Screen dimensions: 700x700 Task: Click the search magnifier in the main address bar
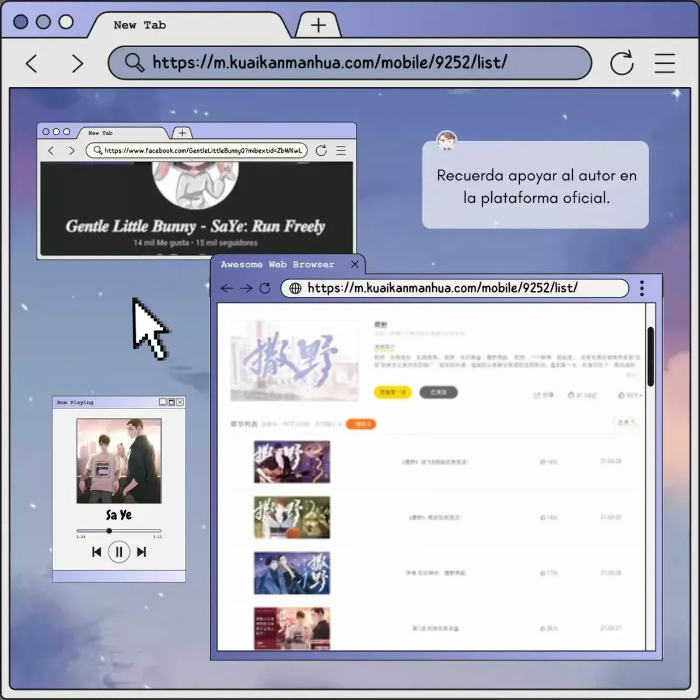(x=134, y=62)
